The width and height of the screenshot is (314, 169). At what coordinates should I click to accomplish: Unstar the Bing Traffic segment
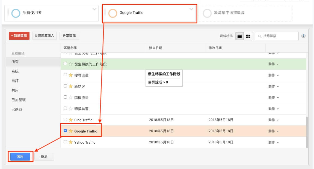coord(71,120)
